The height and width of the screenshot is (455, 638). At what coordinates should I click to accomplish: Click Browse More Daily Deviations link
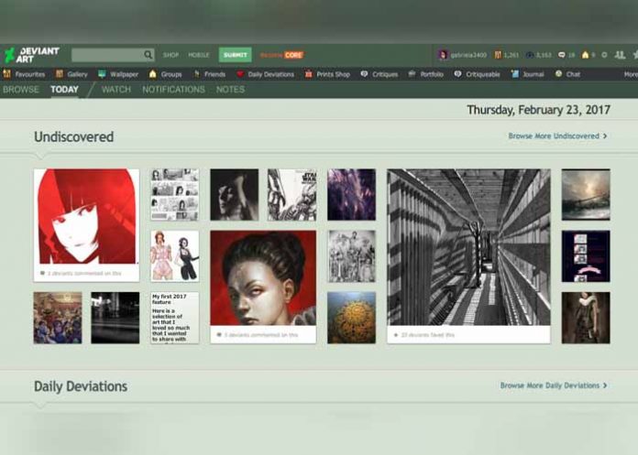tap(554, 385)
